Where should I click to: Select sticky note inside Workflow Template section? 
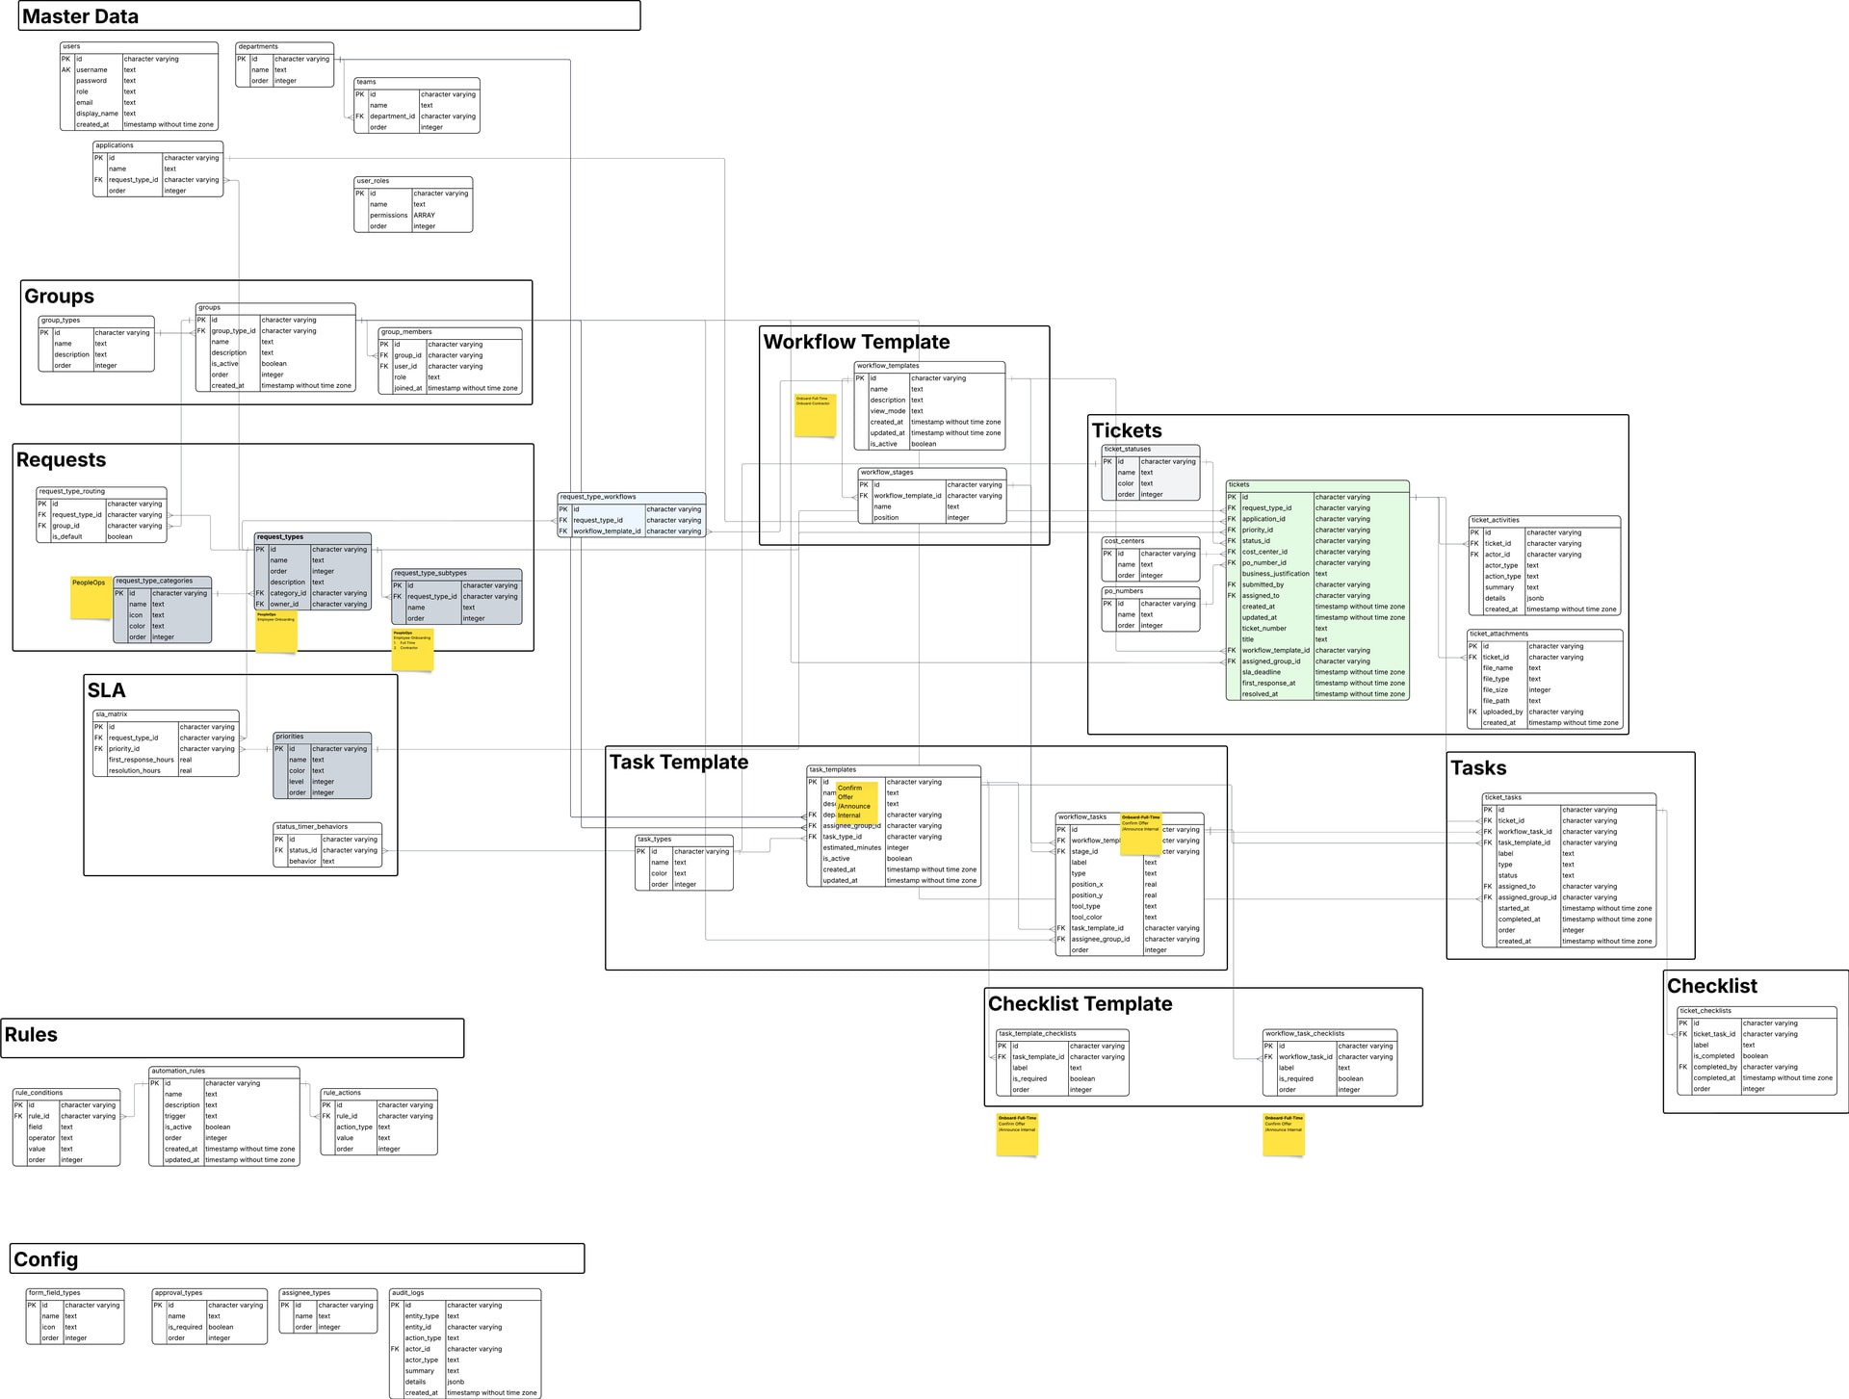pos(815,416)
